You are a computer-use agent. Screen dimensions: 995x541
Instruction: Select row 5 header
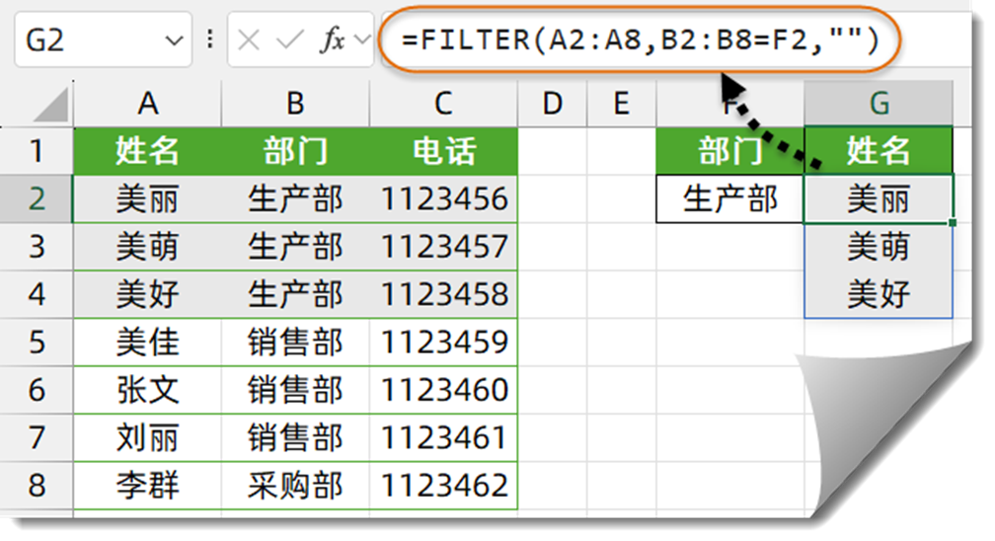[37, 343]
